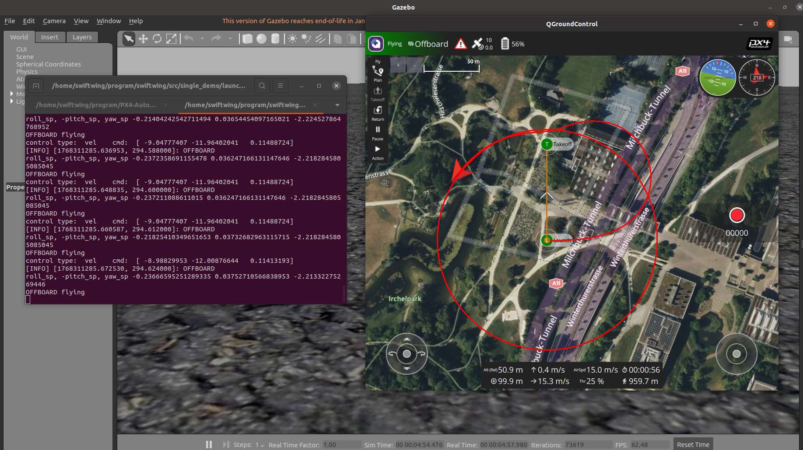
Task: Expand the Lights tree node arrow
Action: (x=12, y=101)
